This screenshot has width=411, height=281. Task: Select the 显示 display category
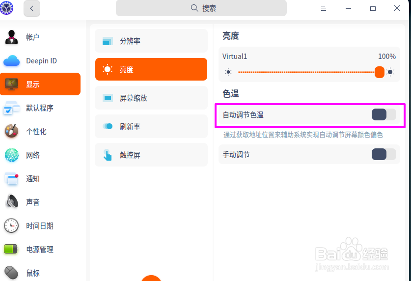tap(40, 84)
